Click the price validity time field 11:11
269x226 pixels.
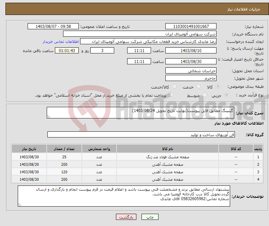point(139,61)
